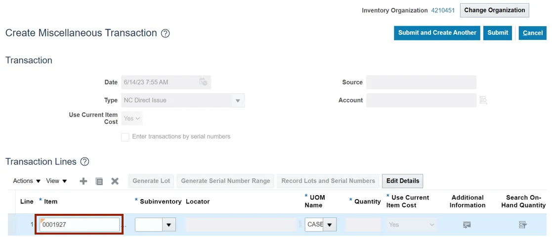The width and height of the screenshot is (552, 238).
Task: Click the help icon beside Create Miscellaneous Transaction
Action: [x=166, y=34]
